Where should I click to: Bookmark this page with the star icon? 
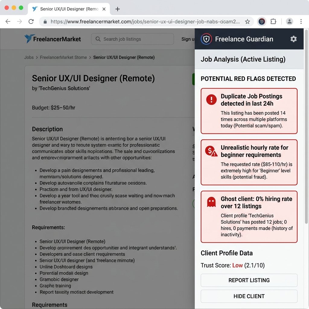pyautogui.click(x=247, y=21)
